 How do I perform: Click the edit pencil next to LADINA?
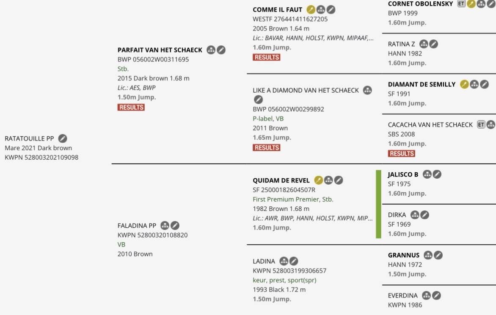pyautogui.click(x=294, y=261)
